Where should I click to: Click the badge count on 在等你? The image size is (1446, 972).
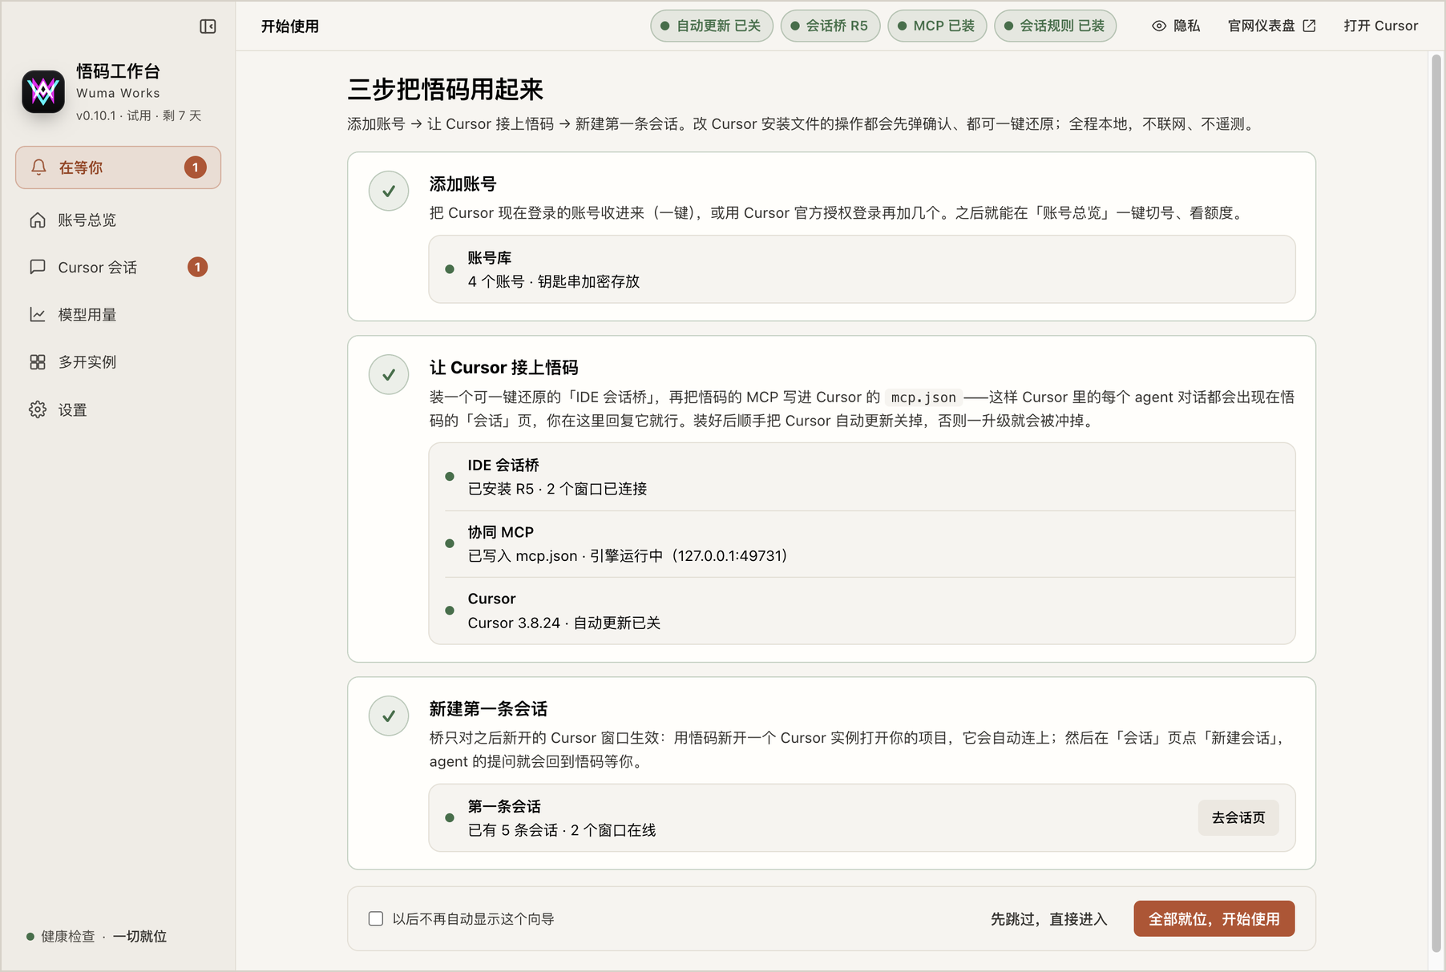196,167
